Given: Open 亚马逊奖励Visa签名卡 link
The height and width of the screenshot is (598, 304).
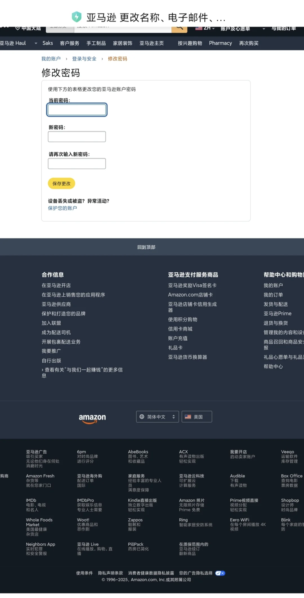Looking at the screenshot, I should [192, 285].
